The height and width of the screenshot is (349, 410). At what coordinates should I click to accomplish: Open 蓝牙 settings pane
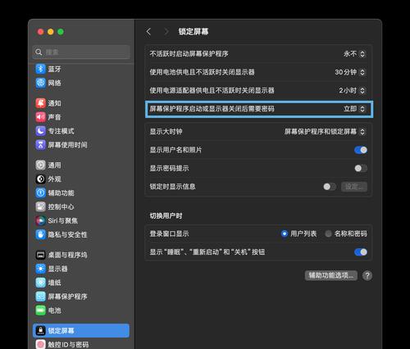click(81, 69)
